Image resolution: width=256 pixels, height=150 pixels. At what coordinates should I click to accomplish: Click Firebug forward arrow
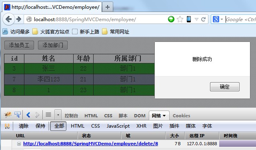pyautogui.click(x=37, y=115)
